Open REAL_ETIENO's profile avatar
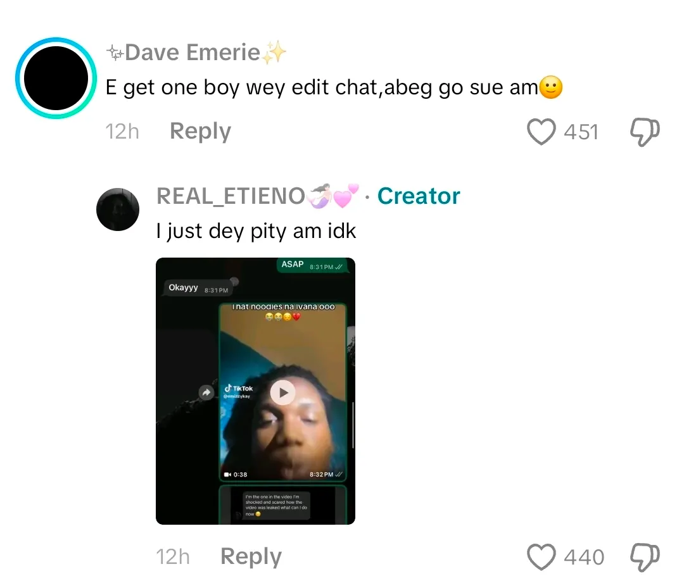 pos(118,210)
